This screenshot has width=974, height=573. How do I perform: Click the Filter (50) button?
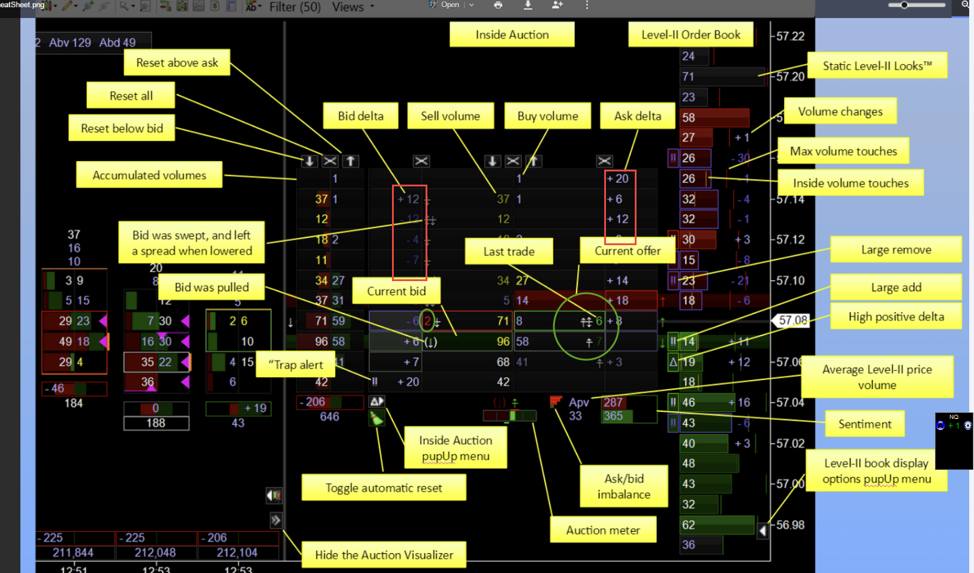point(295,7)
